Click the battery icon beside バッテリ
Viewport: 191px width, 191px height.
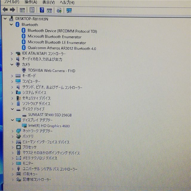point(19,136)
